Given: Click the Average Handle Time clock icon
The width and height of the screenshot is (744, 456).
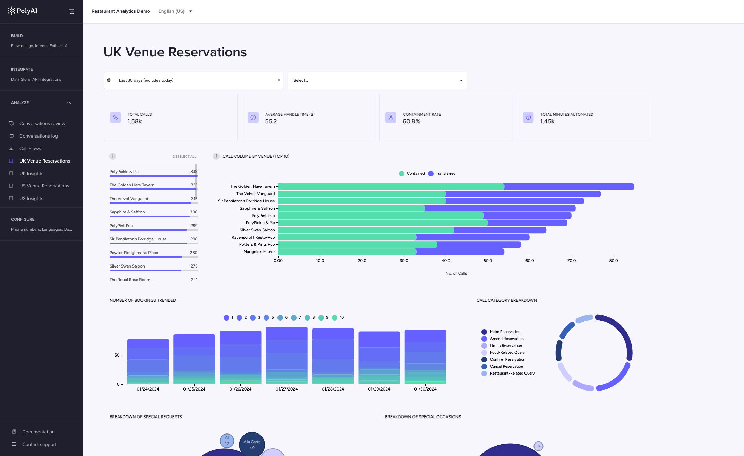Looking at the screenshot, I should [x=253, y=117].
